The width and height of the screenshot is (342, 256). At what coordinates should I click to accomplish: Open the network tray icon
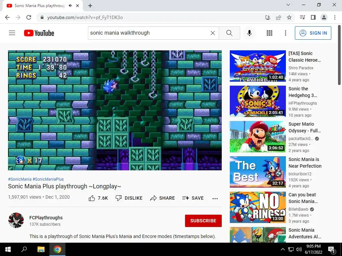[291, 249]
